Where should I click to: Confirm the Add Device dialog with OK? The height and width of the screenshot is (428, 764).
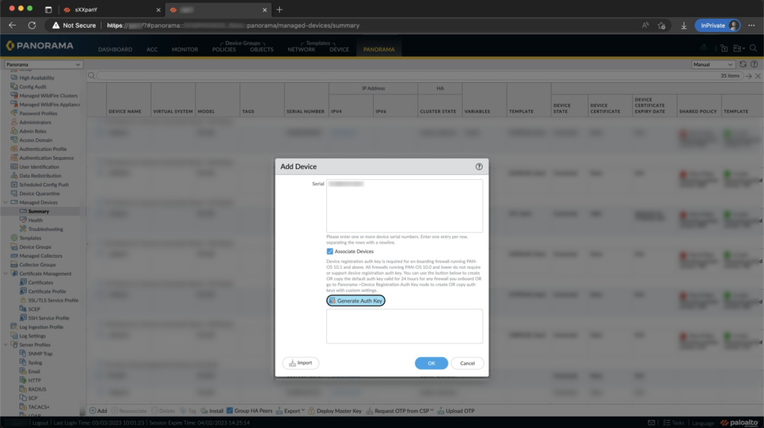[x=431, y=363]
